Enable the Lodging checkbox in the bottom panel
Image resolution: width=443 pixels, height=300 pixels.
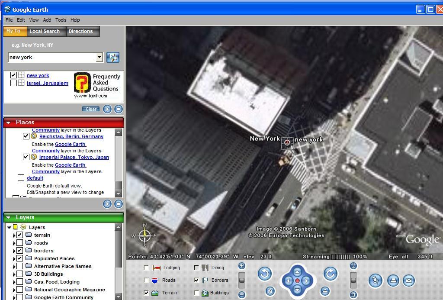(146, 268)
